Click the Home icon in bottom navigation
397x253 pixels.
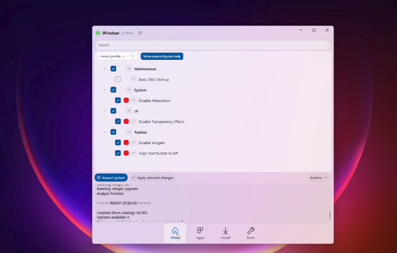tap(175, 231)
